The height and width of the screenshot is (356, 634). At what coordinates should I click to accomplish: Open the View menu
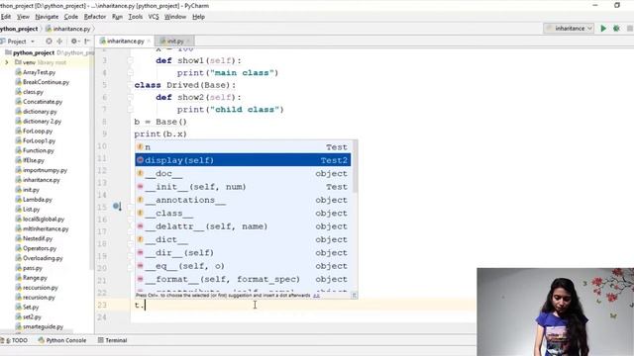click(23, 17)
